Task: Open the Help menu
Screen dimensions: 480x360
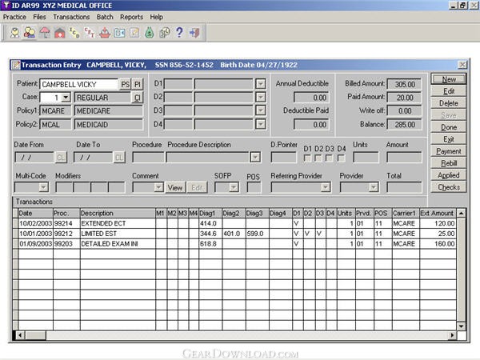Action: click(x=156, y=17)
